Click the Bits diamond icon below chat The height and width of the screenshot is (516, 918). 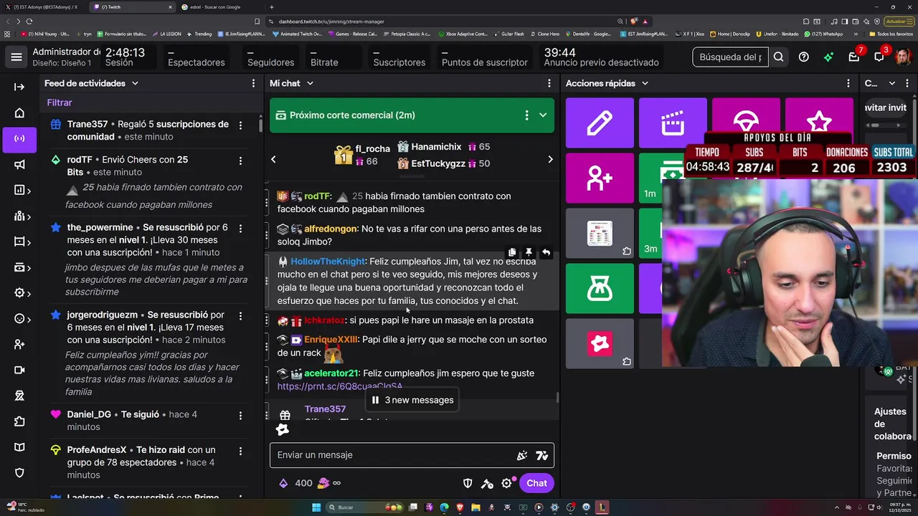283,483
